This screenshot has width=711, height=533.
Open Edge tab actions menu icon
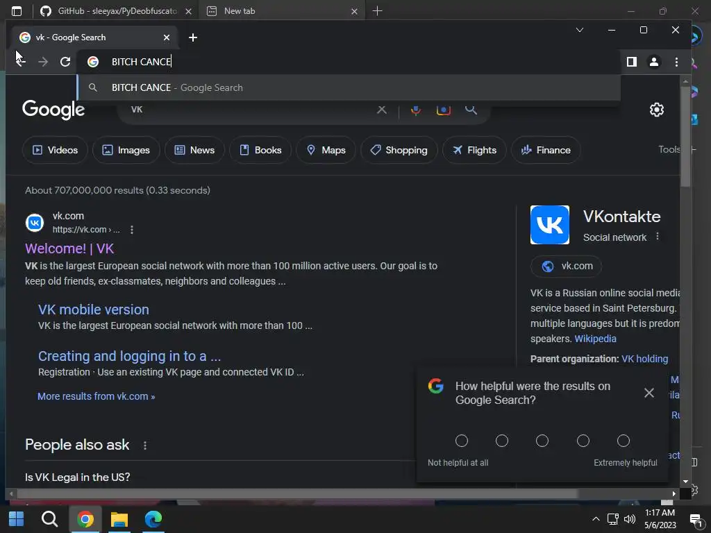(17, 11)
